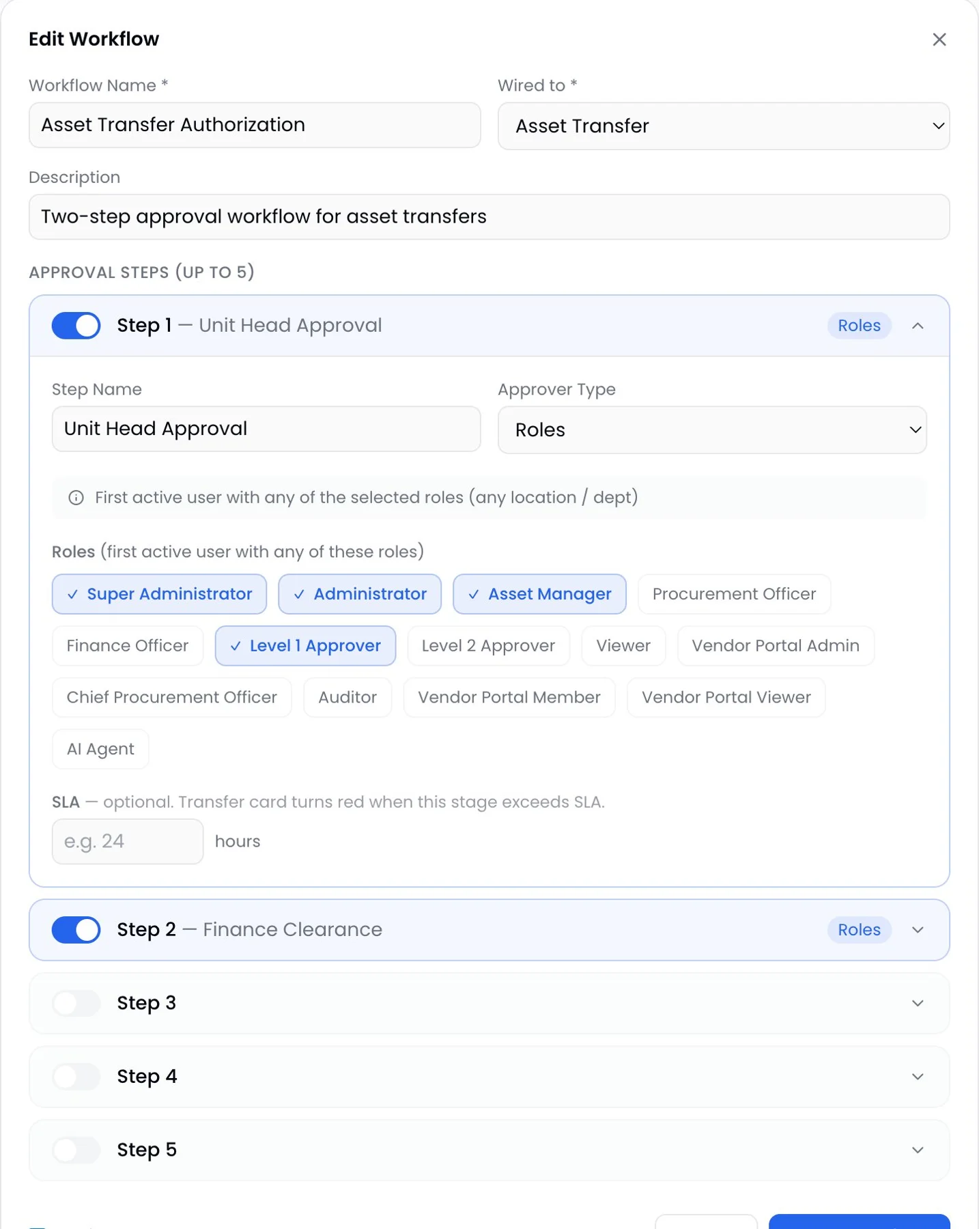Screen dimensions: 979x1229
Task: Select the Procurement Officer role
Action: tap(734, 594)
